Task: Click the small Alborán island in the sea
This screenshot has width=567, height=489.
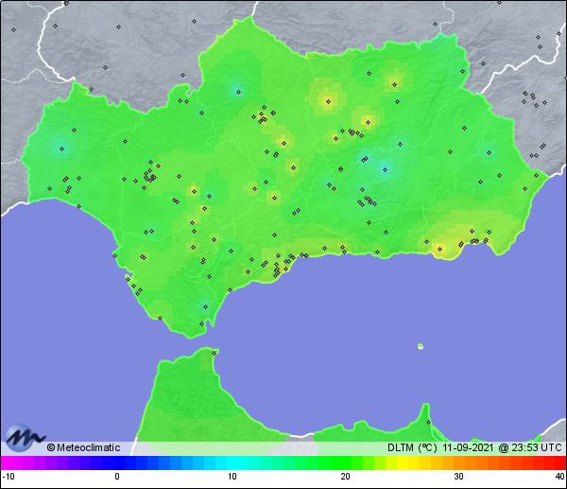Action: click(421, 346)
